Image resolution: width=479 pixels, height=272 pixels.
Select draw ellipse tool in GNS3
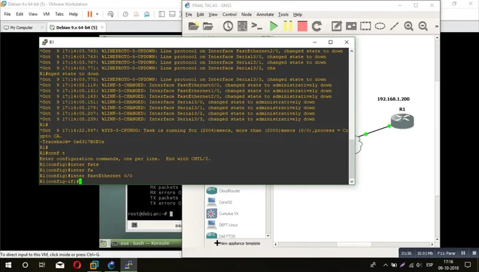coord(380,26)
